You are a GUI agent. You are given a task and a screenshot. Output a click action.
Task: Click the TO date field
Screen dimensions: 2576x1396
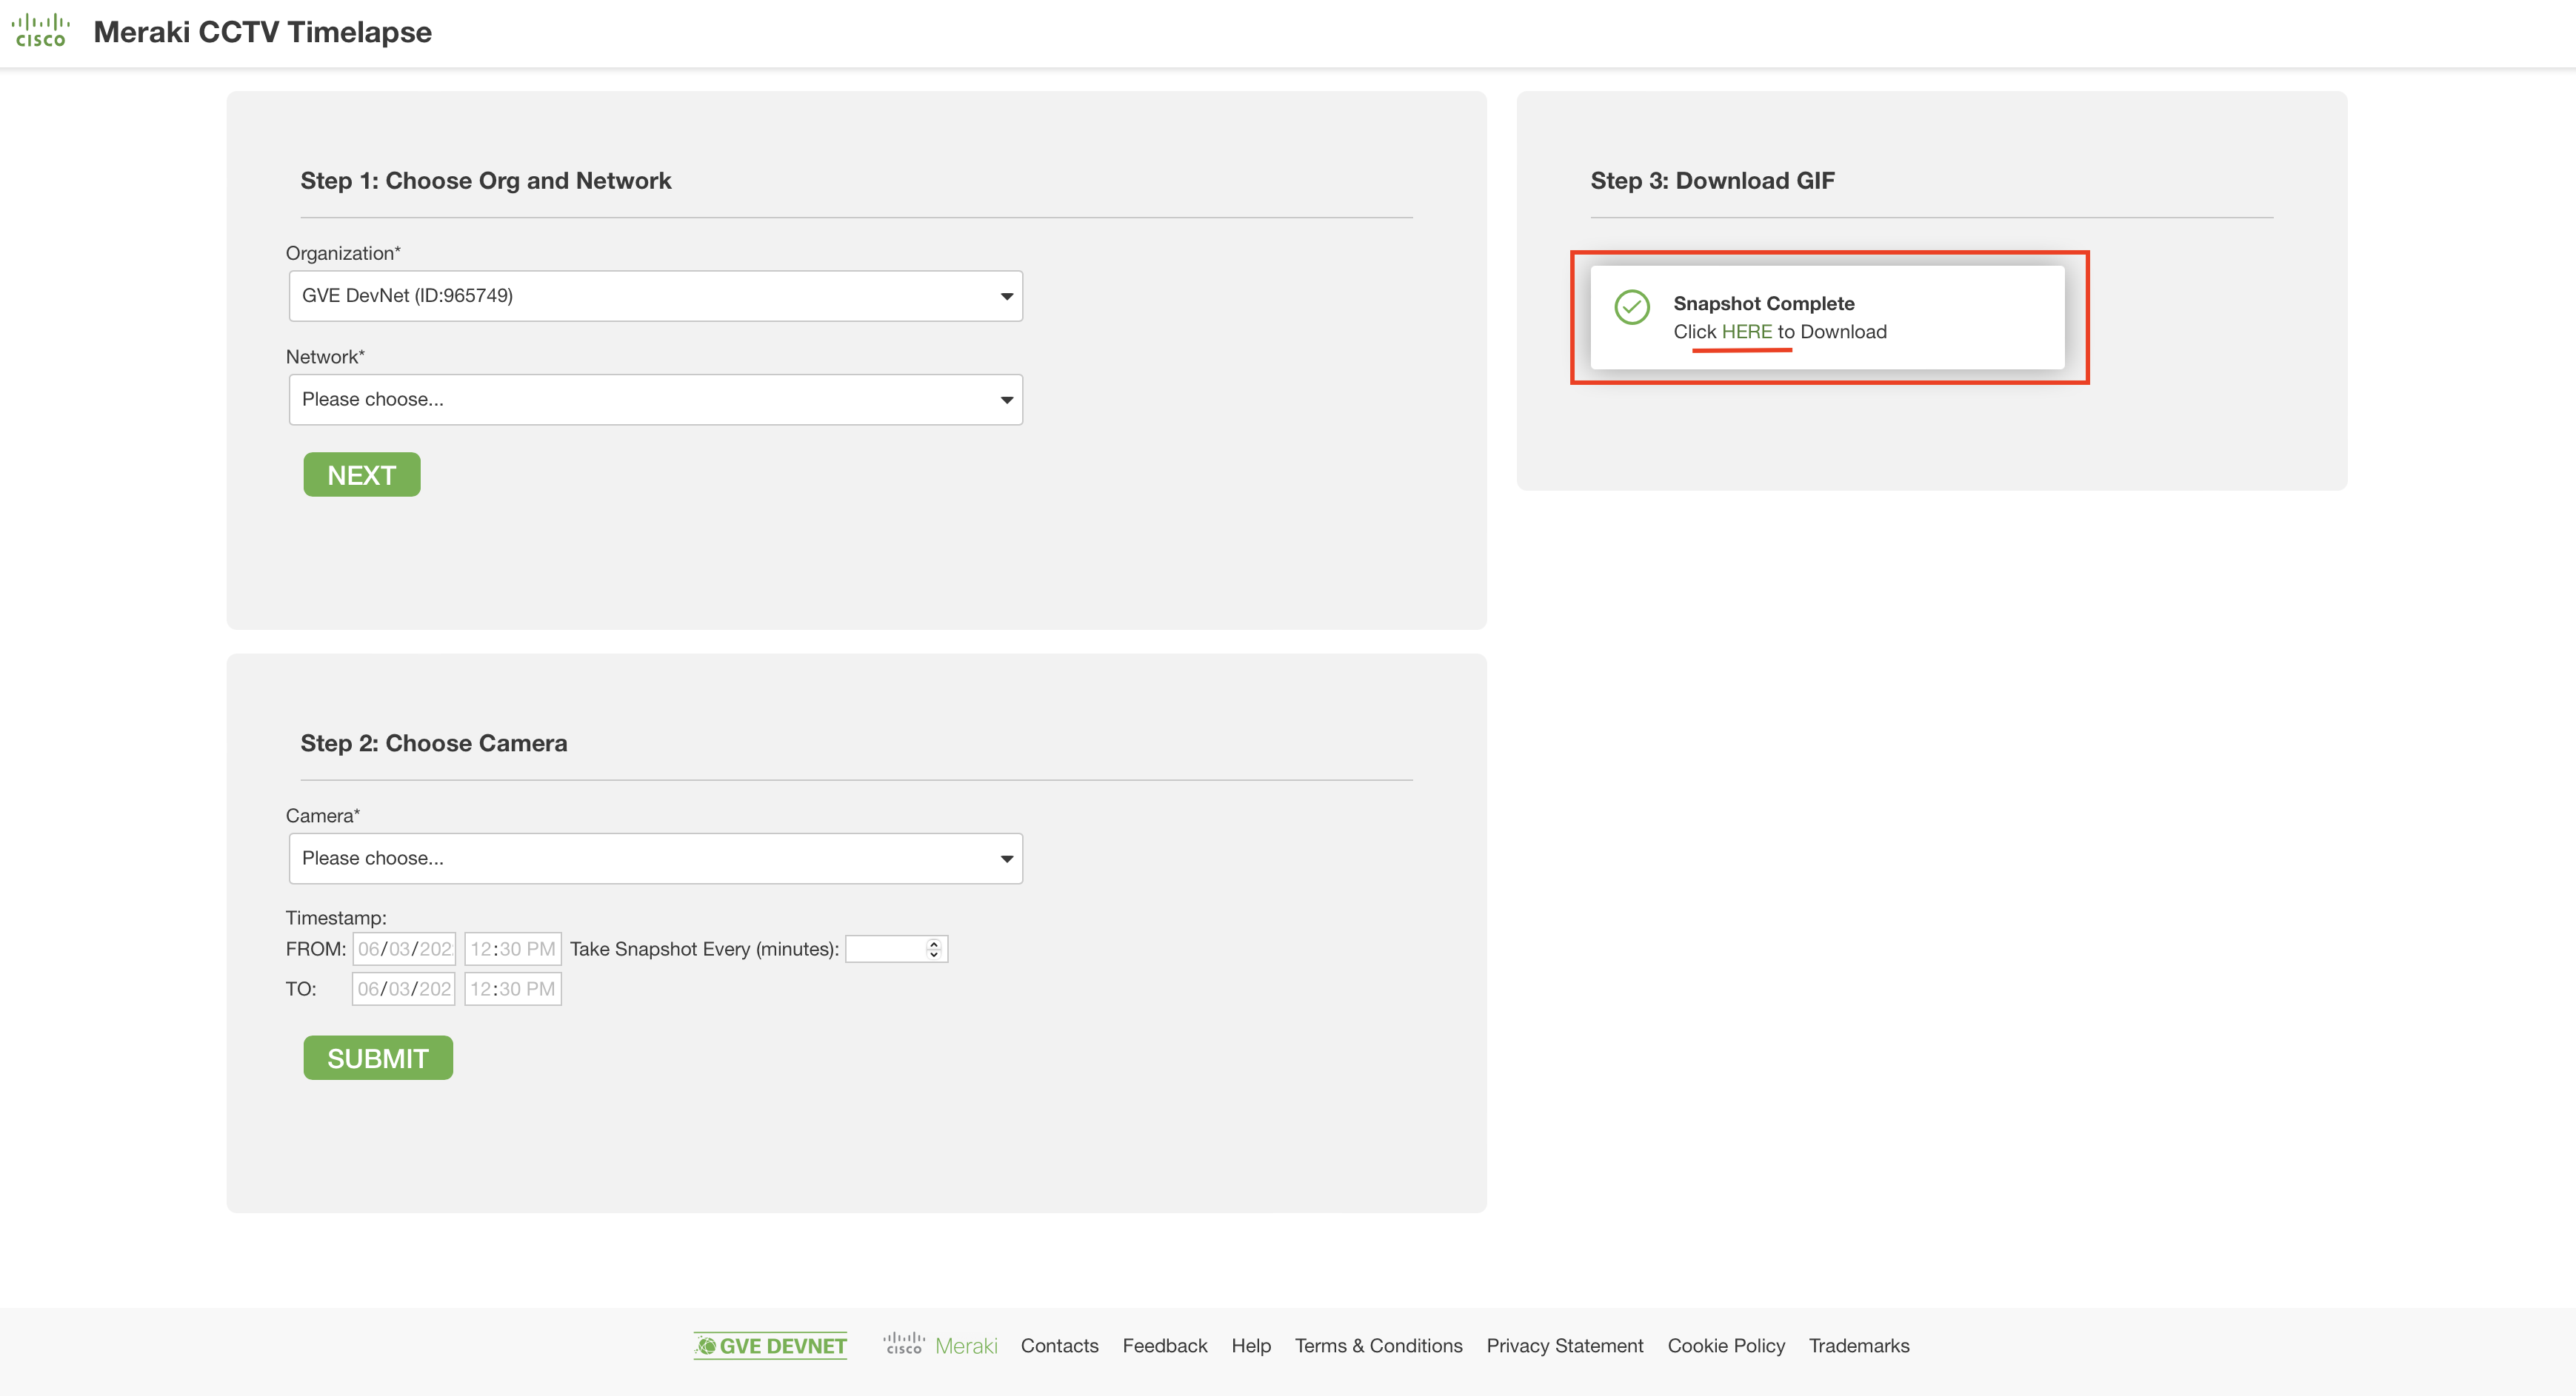[404, 988]
